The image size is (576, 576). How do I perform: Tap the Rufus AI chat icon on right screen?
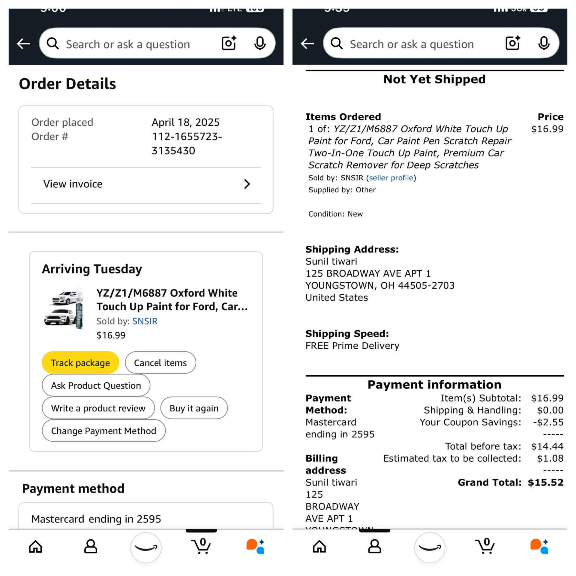point(539,546)
